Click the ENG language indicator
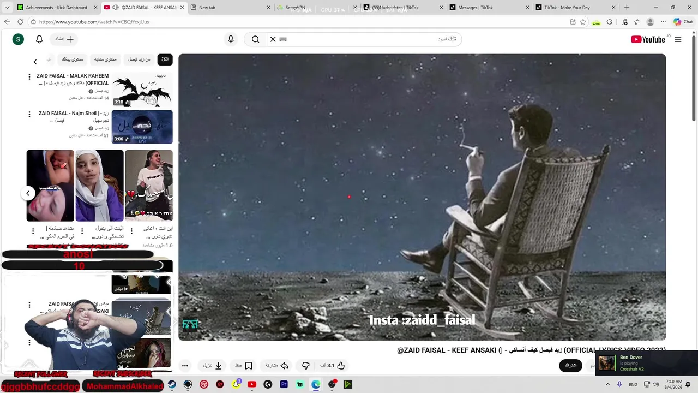The image size is (698, 393). click(633, 384)
